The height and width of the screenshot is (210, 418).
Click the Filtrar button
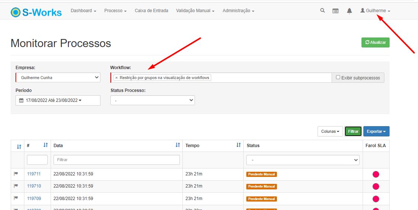click(x=353, y=131)
